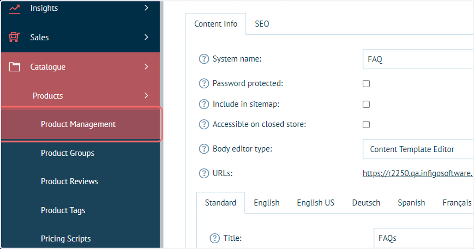The width and height of the screenshot is (474, 249).
Task: Open the Sales menu section
Action: tap(81, 37)
